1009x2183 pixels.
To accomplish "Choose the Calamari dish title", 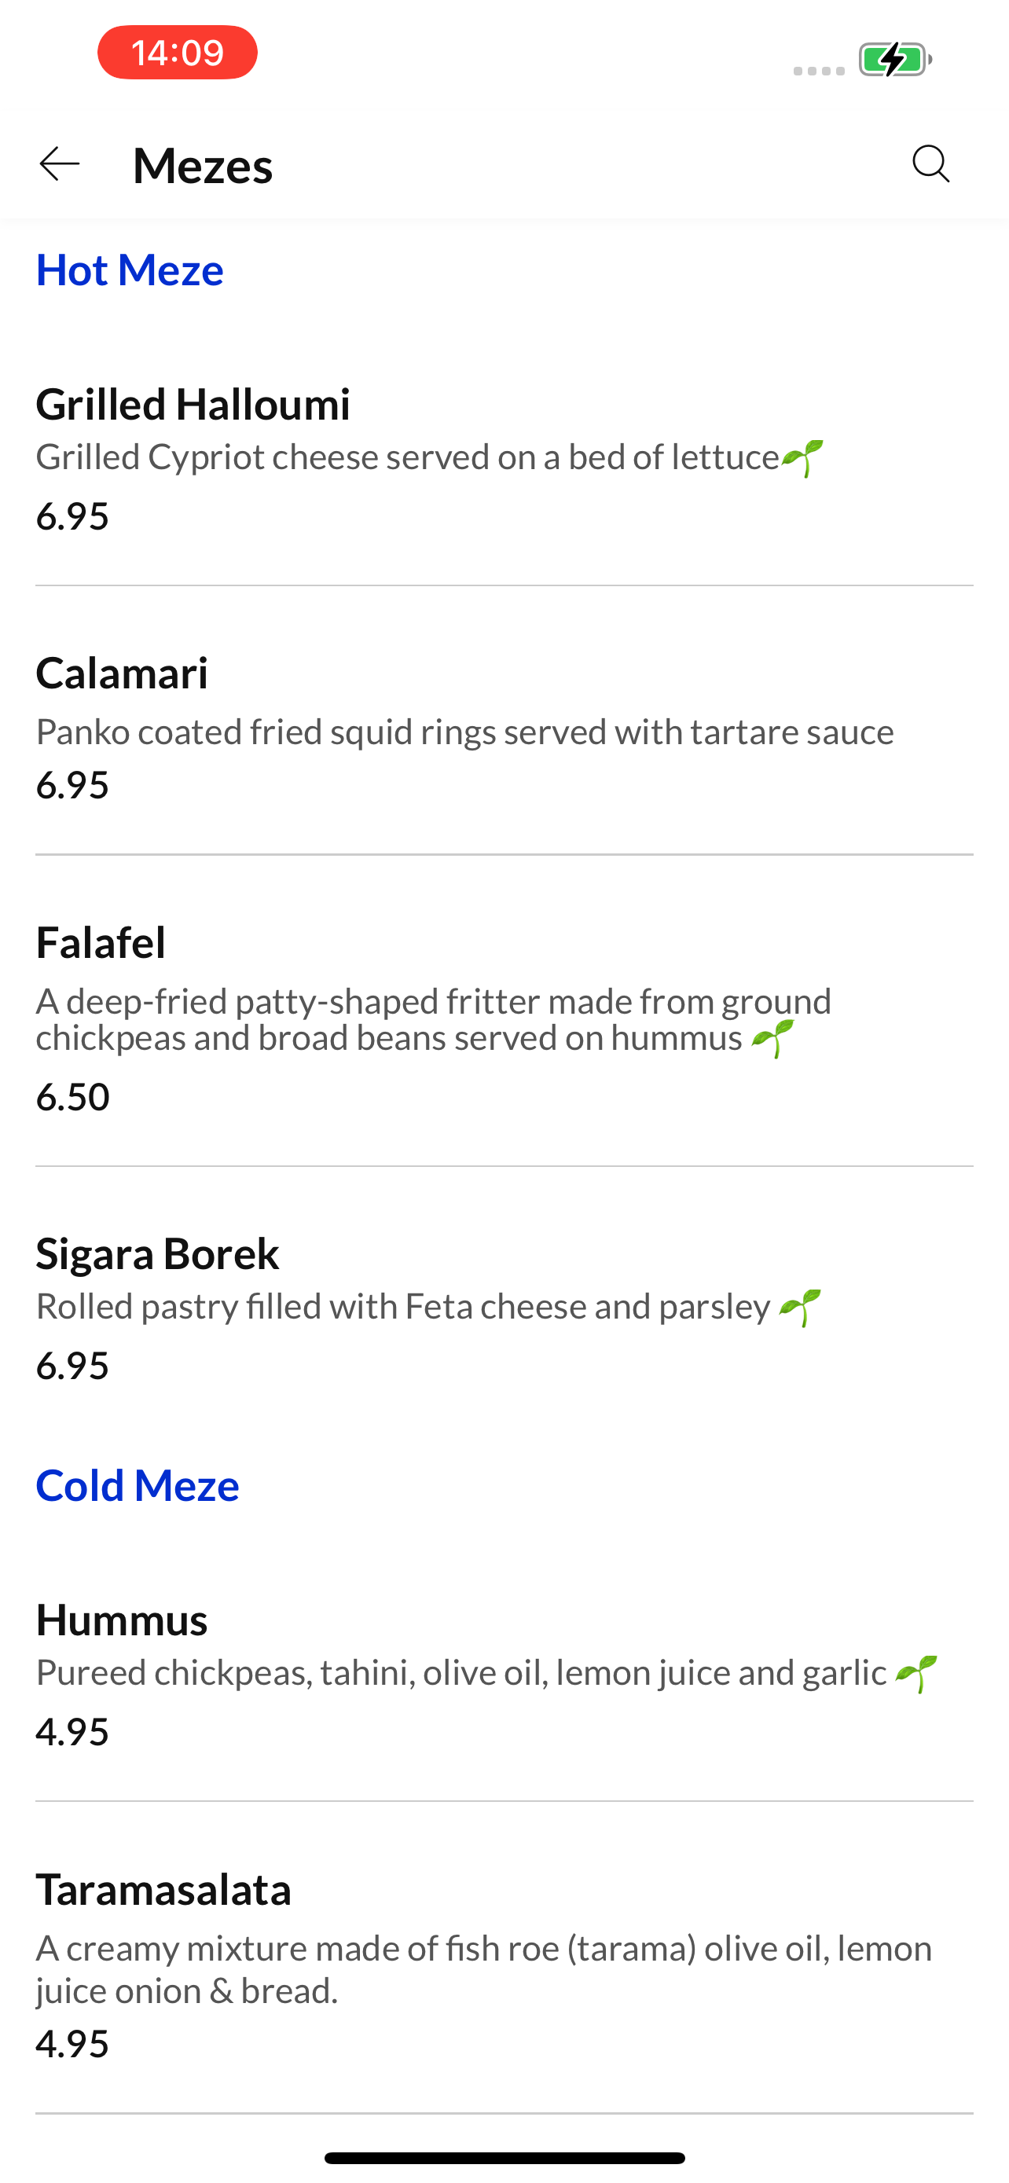I will coord(122,673).
